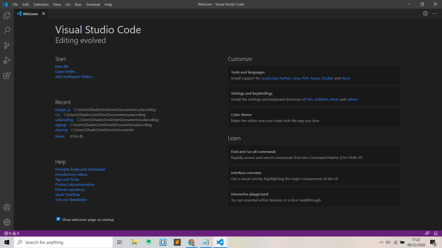
Task: Open the Extensions view icon
Action: [x=6, y=75]
